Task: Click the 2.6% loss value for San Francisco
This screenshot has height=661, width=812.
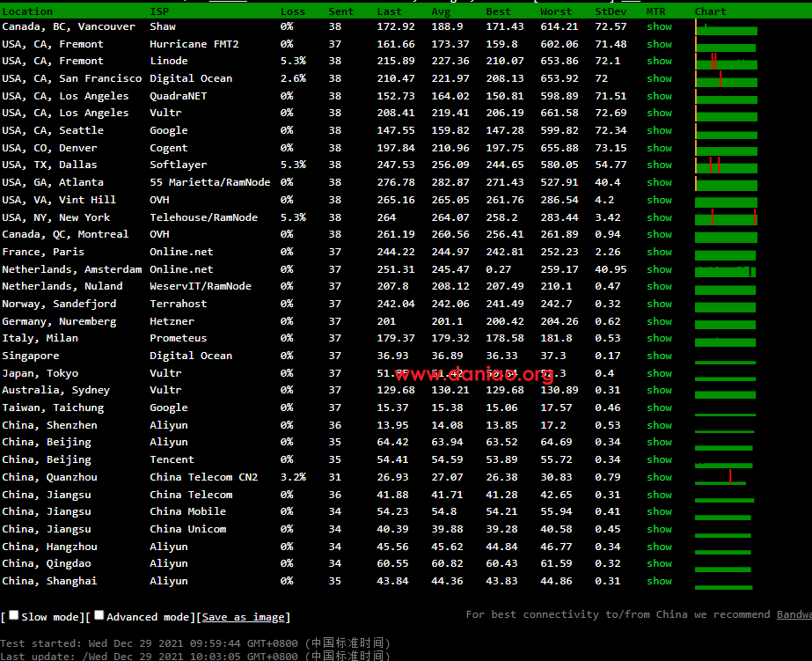Action: point(293,78)
